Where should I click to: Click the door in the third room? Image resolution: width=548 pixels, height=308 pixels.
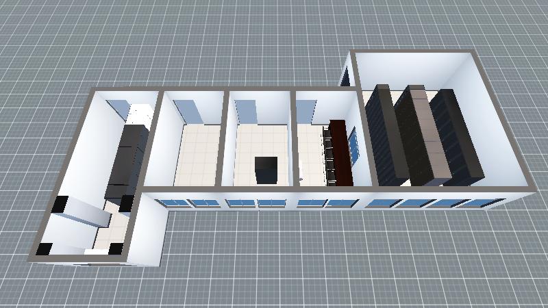(x=245, y=111)
